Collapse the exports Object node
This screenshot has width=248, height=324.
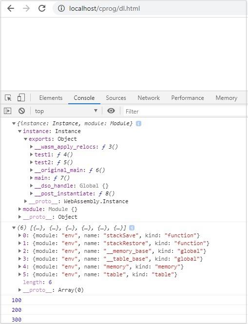[25, 139]
